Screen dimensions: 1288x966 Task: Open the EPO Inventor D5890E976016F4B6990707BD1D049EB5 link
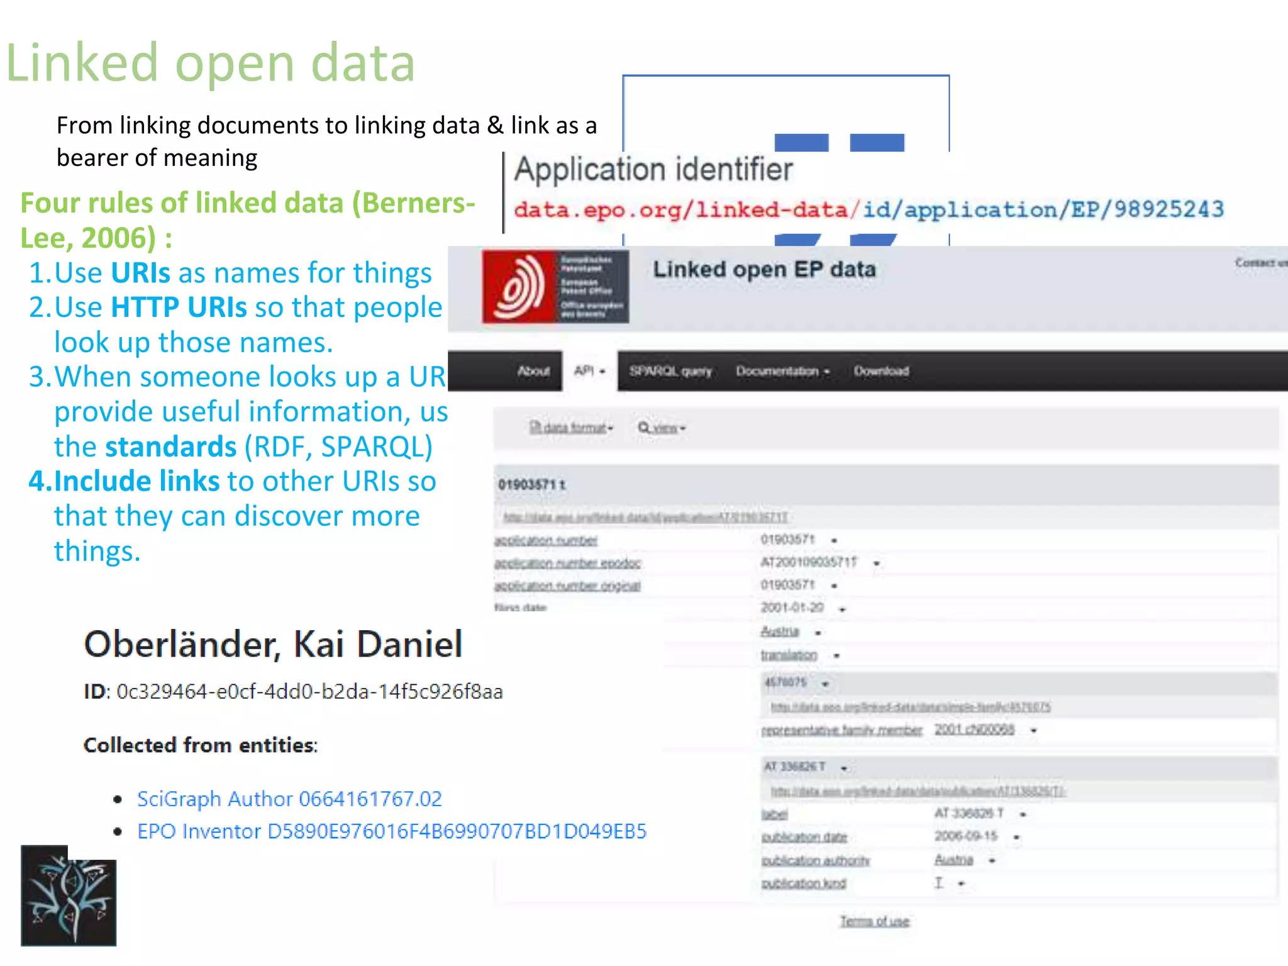click(392, 831)
